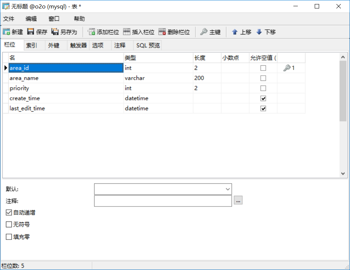This screenshot has height=270, width=350.
Task: Select the create_time field name
Action: [x=66, y=98]
